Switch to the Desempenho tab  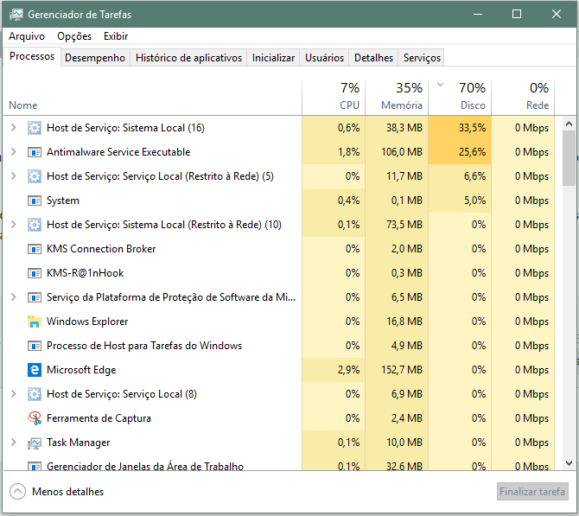(x=95, y=58)
